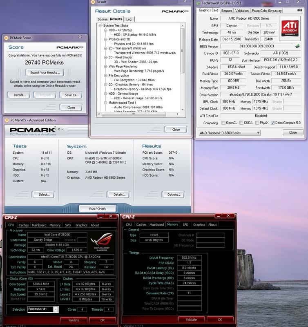This screenshot has height=327, width=308.
Task: Click Details button in PCMark Score window
Action: tap(19, 95)
